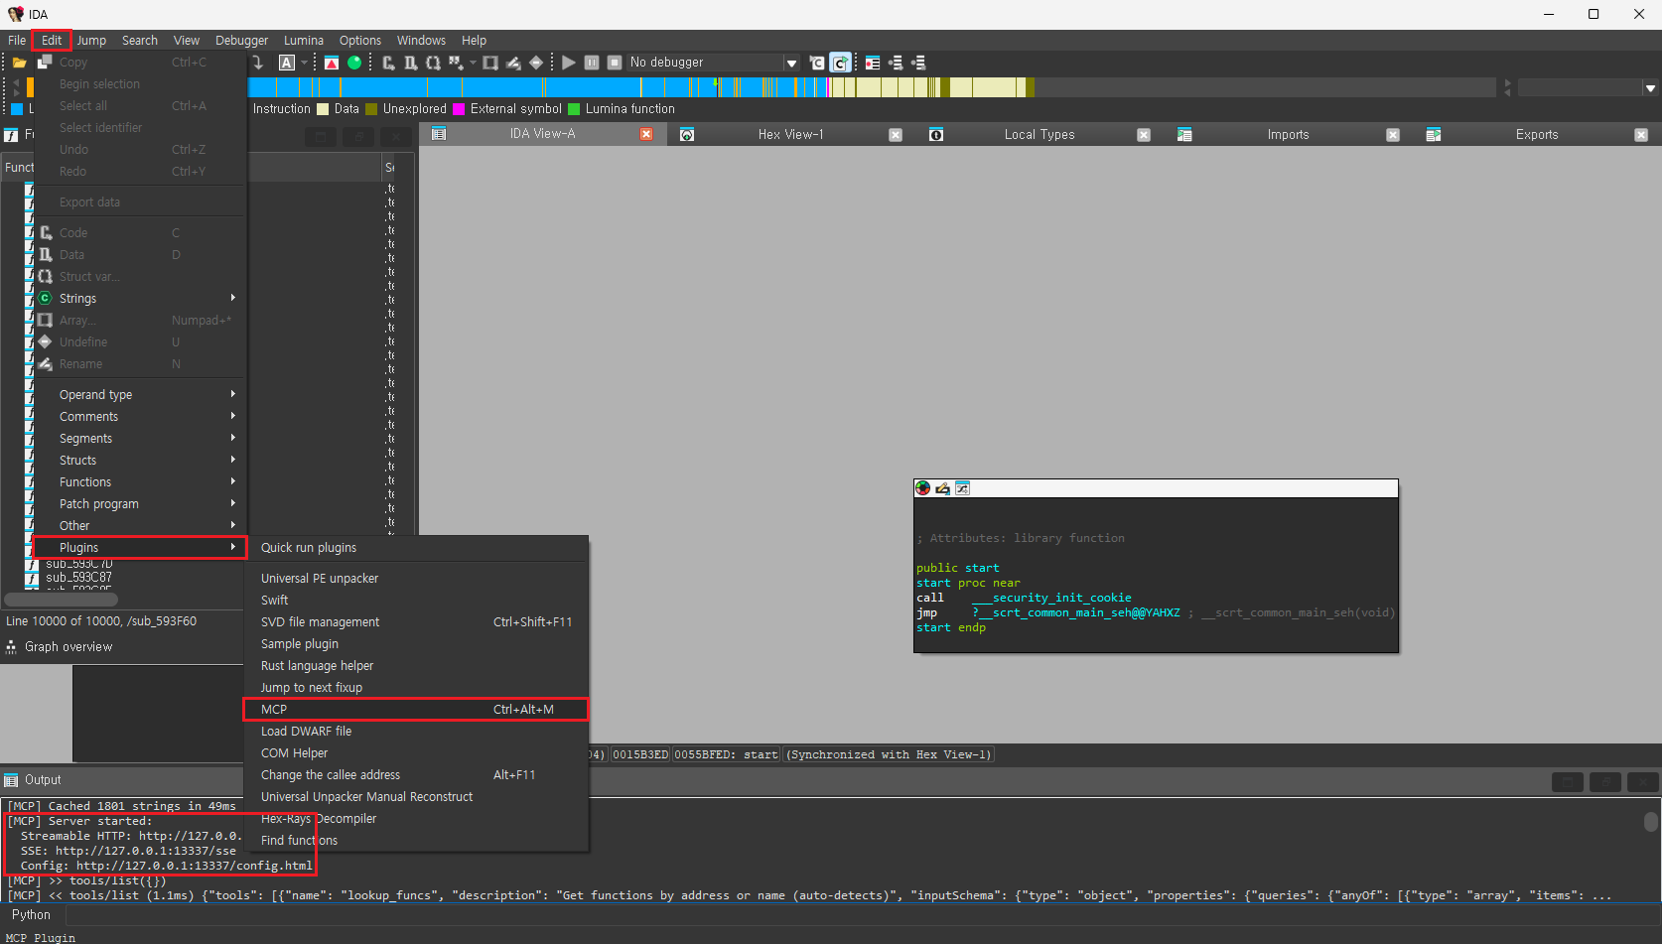Click the Struct var toolbar icon
This screenshot has width=1662, height=944.
(433, 63)
